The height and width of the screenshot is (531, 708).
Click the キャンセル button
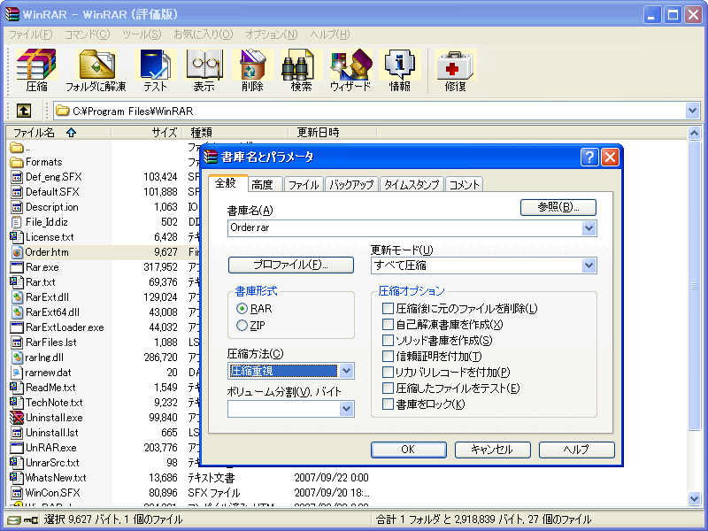tap(492, 450)
